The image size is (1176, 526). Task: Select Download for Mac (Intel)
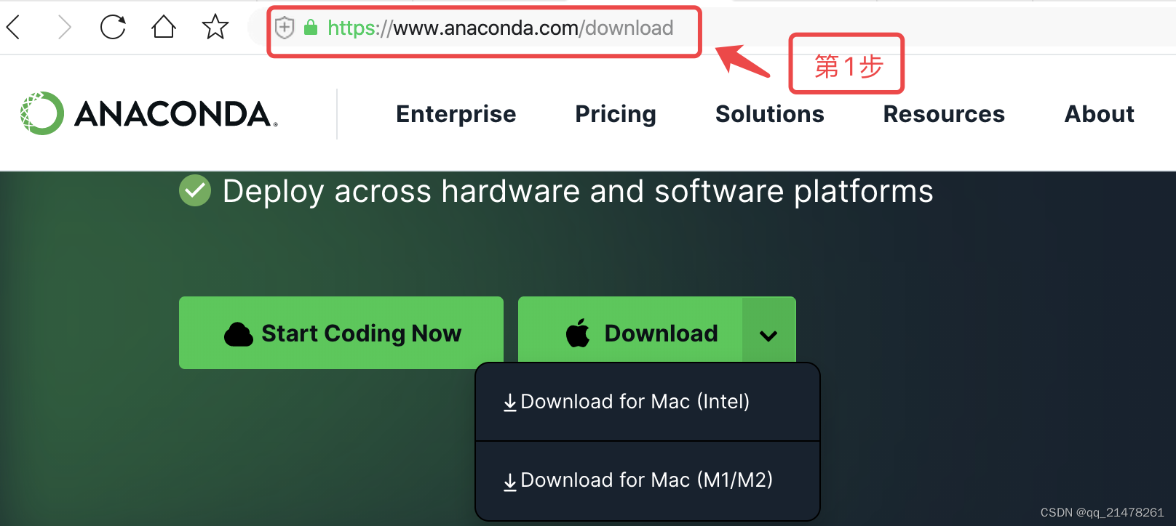[648, 402]
